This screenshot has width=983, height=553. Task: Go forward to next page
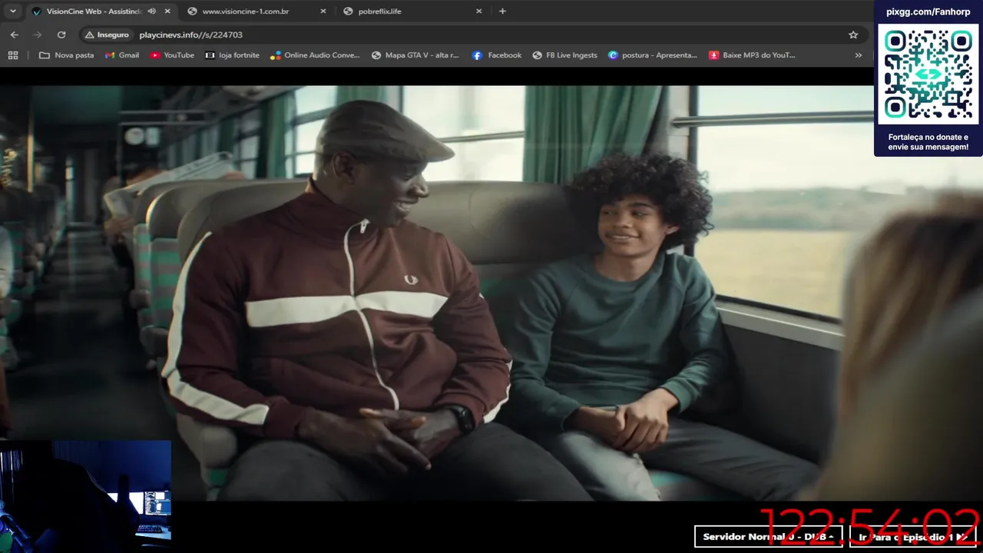(38, 35)
